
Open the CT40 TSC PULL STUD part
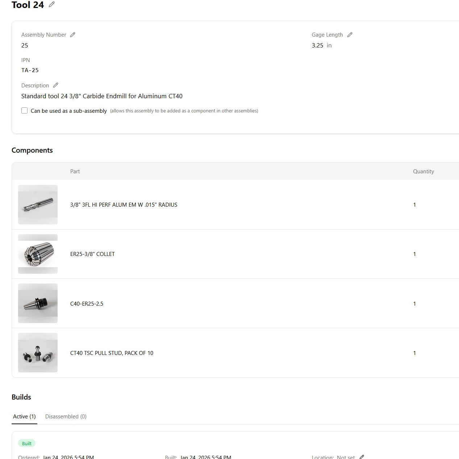tap(112, 353)
